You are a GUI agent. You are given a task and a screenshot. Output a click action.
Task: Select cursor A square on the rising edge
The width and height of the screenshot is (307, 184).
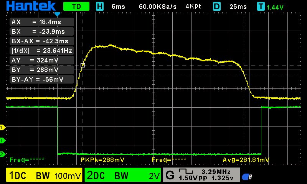point(83,65)
